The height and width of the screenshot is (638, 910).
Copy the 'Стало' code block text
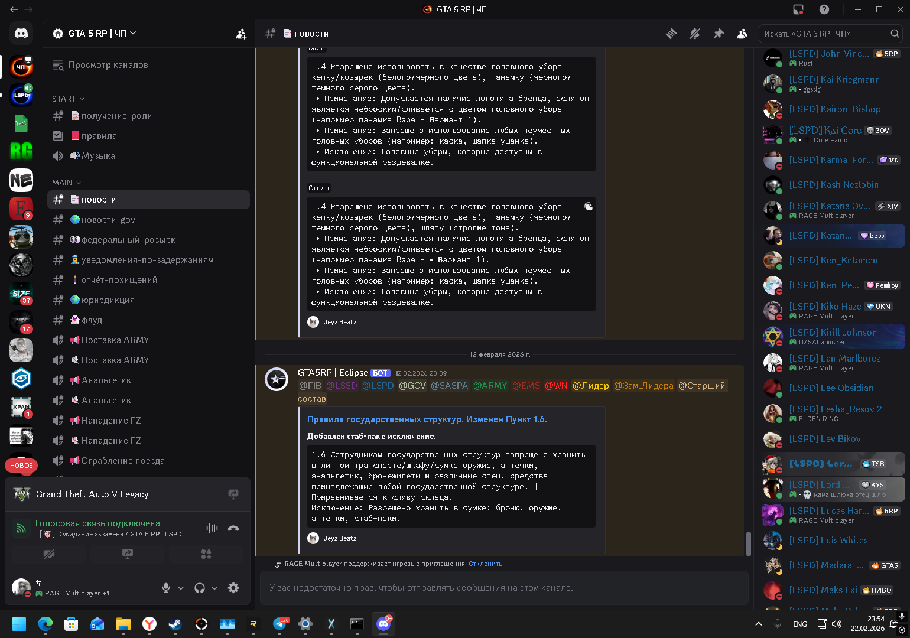click(x=589, y=206)
